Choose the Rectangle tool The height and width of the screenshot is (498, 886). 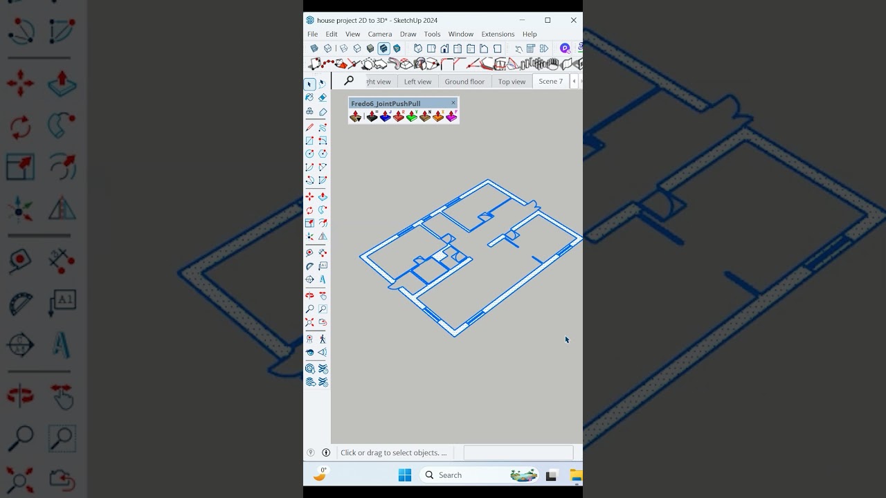tap(309, 140)
